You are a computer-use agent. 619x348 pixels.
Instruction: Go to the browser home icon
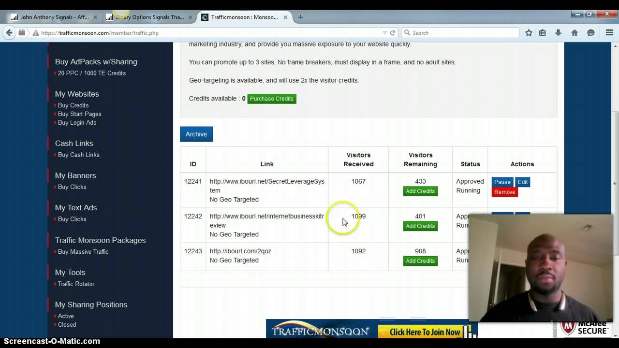click(575, 33)
